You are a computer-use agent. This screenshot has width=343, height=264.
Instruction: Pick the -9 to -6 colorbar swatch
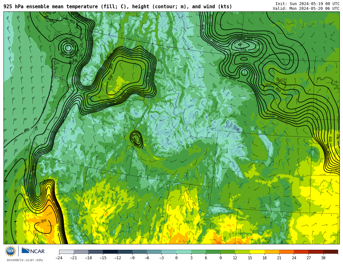pyautogui.click(x=140, y=252)
